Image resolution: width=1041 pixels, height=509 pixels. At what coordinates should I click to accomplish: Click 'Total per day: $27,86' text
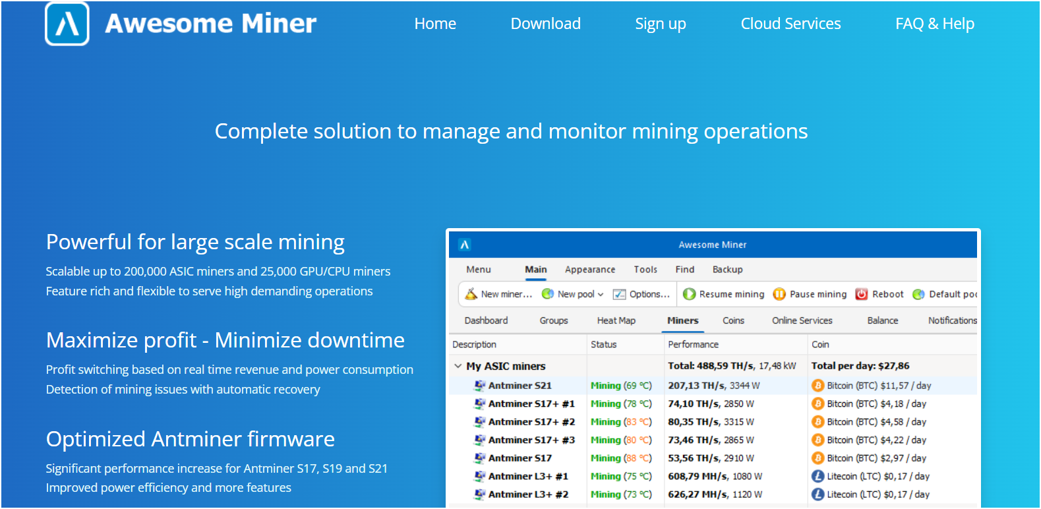(860, 366)
